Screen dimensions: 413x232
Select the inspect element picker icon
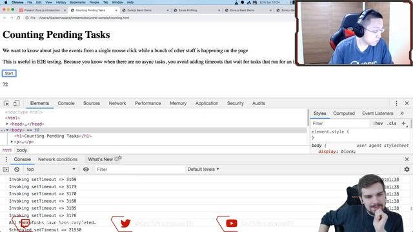point(6,103)
